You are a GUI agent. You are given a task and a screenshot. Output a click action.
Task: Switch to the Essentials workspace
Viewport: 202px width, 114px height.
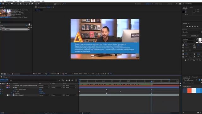pyautogui.click(x=138, y=4)
